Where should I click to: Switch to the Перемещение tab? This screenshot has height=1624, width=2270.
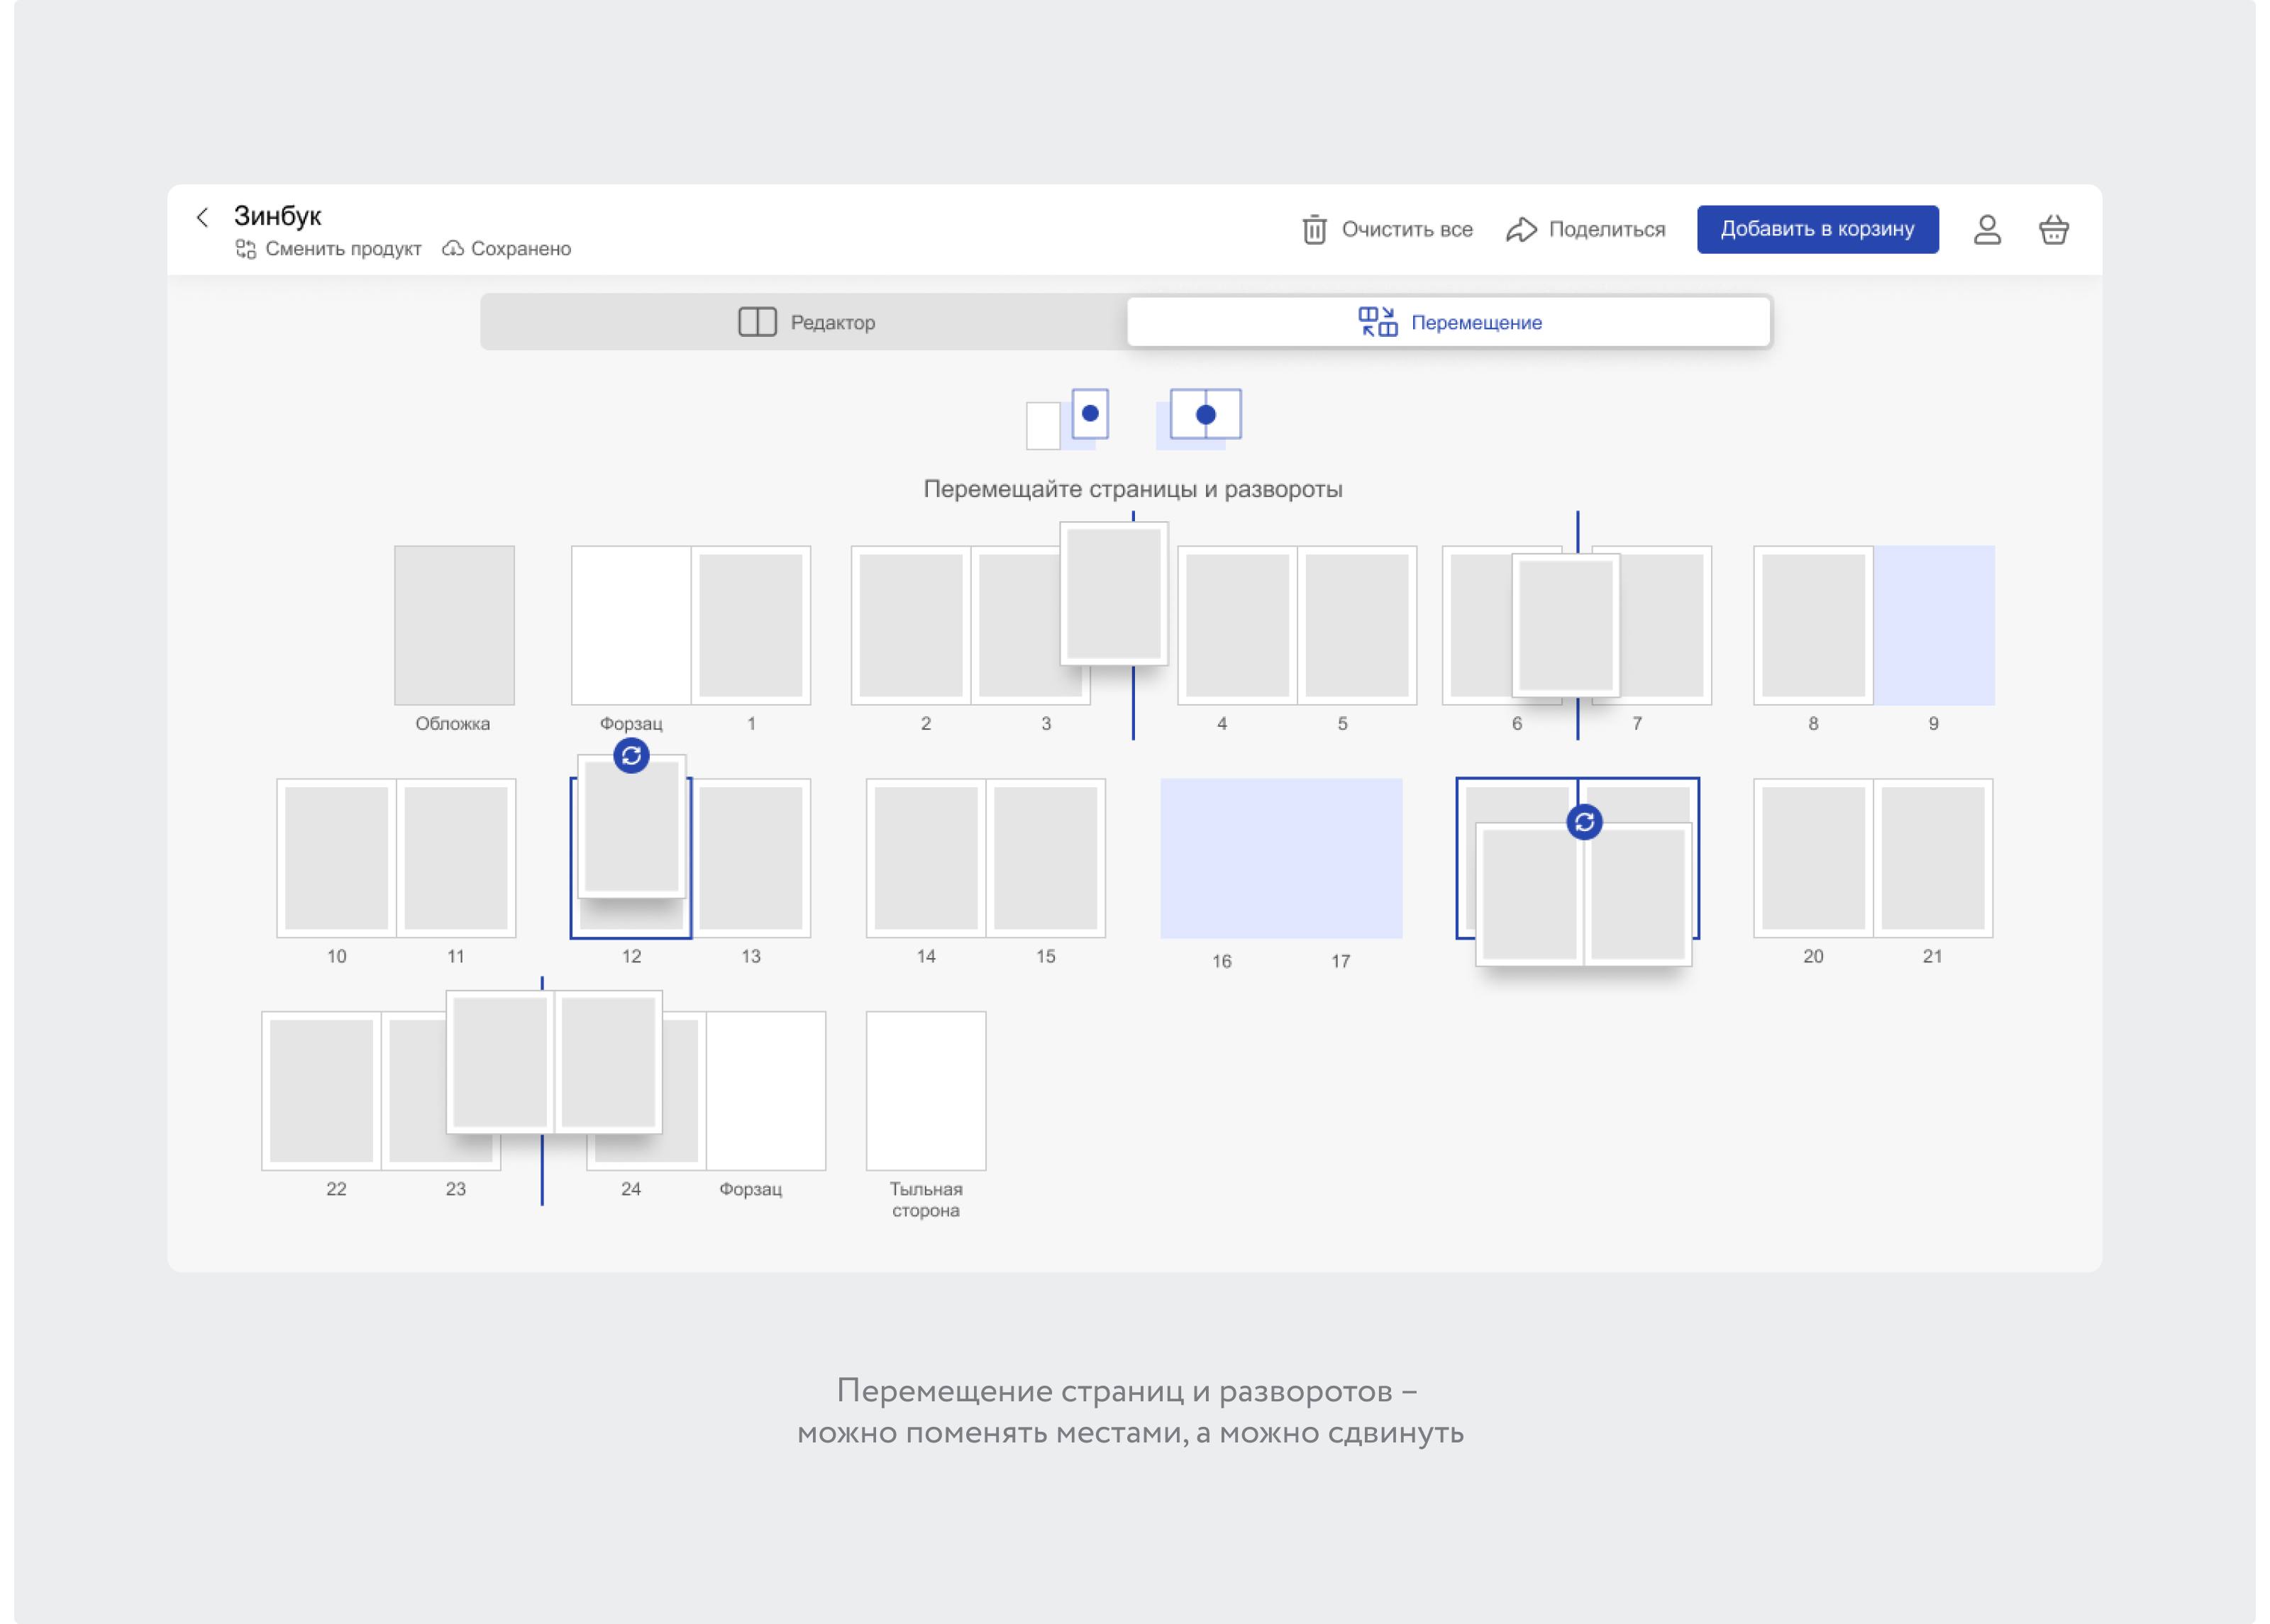point(1449,322)
